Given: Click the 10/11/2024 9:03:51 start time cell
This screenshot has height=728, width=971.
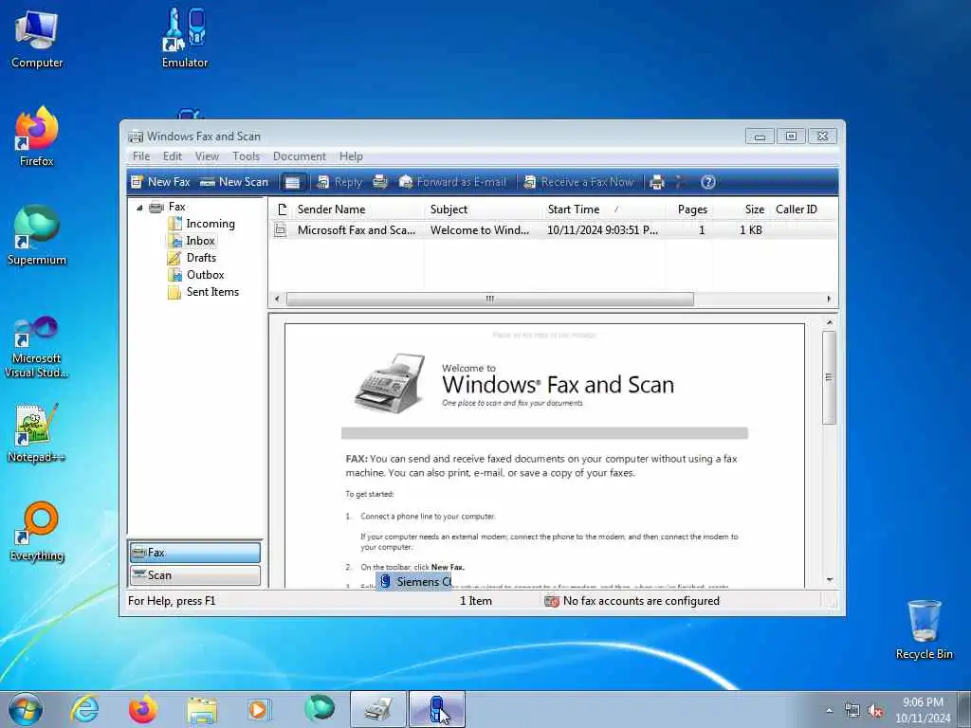Looking at the screenshot, I should 602,230.
